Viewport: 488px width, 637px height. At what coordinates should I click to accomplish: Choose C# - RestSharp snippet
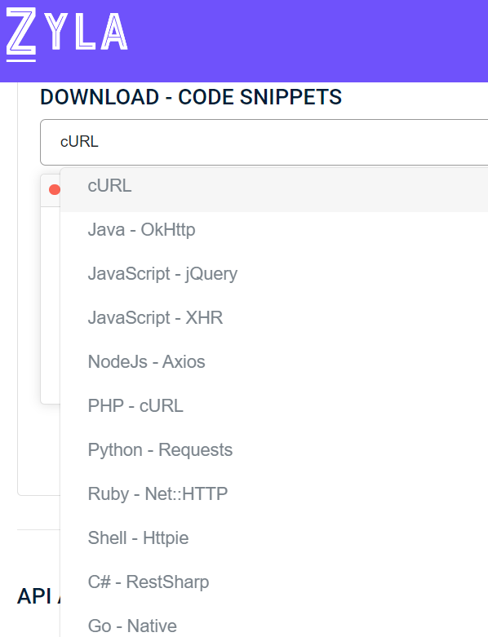pos(274,582)
